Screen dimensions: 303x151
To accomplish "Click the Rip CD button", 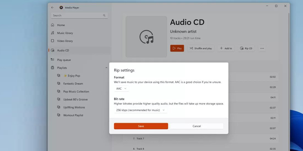I will 246,48.
